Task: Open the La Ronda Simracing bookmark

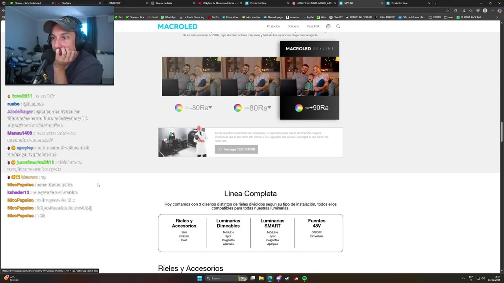Action: coord(192,17)
